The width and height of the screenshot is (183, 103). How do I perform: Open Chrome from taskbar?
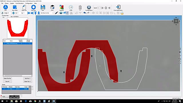click(35, 101)
